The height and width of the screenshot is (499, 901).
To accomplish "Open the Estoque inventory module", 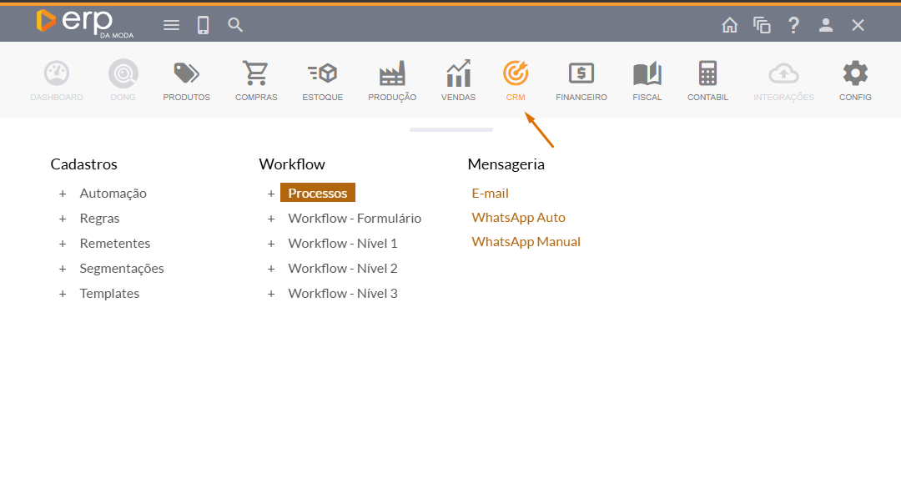I will pyautogui.click(x=322, y=75).
